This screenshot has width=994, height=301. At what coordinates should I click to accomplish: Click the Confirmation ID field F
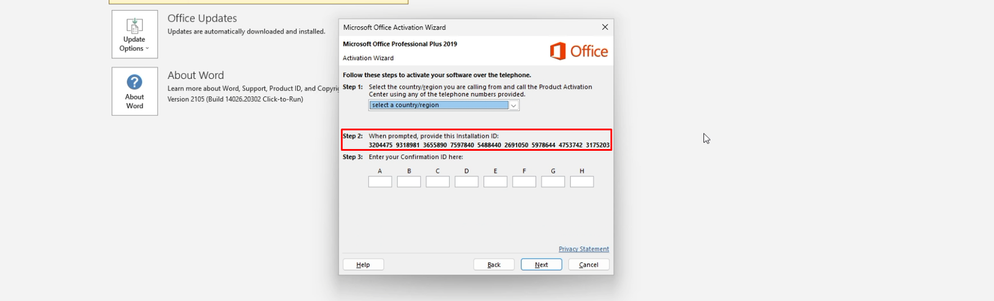coord(524,182)
